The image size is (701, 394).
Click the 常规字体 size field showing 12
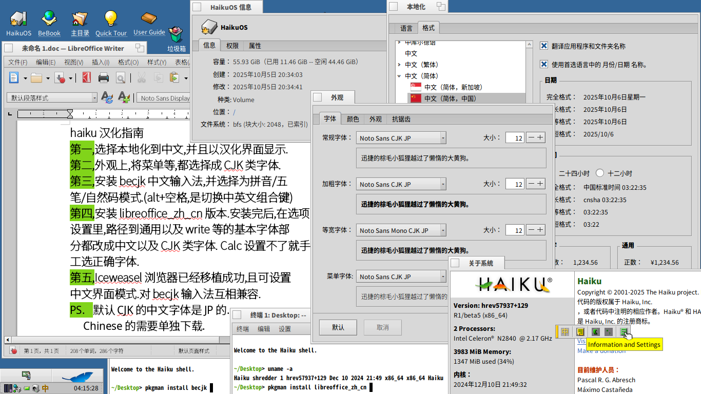(515, 138)
